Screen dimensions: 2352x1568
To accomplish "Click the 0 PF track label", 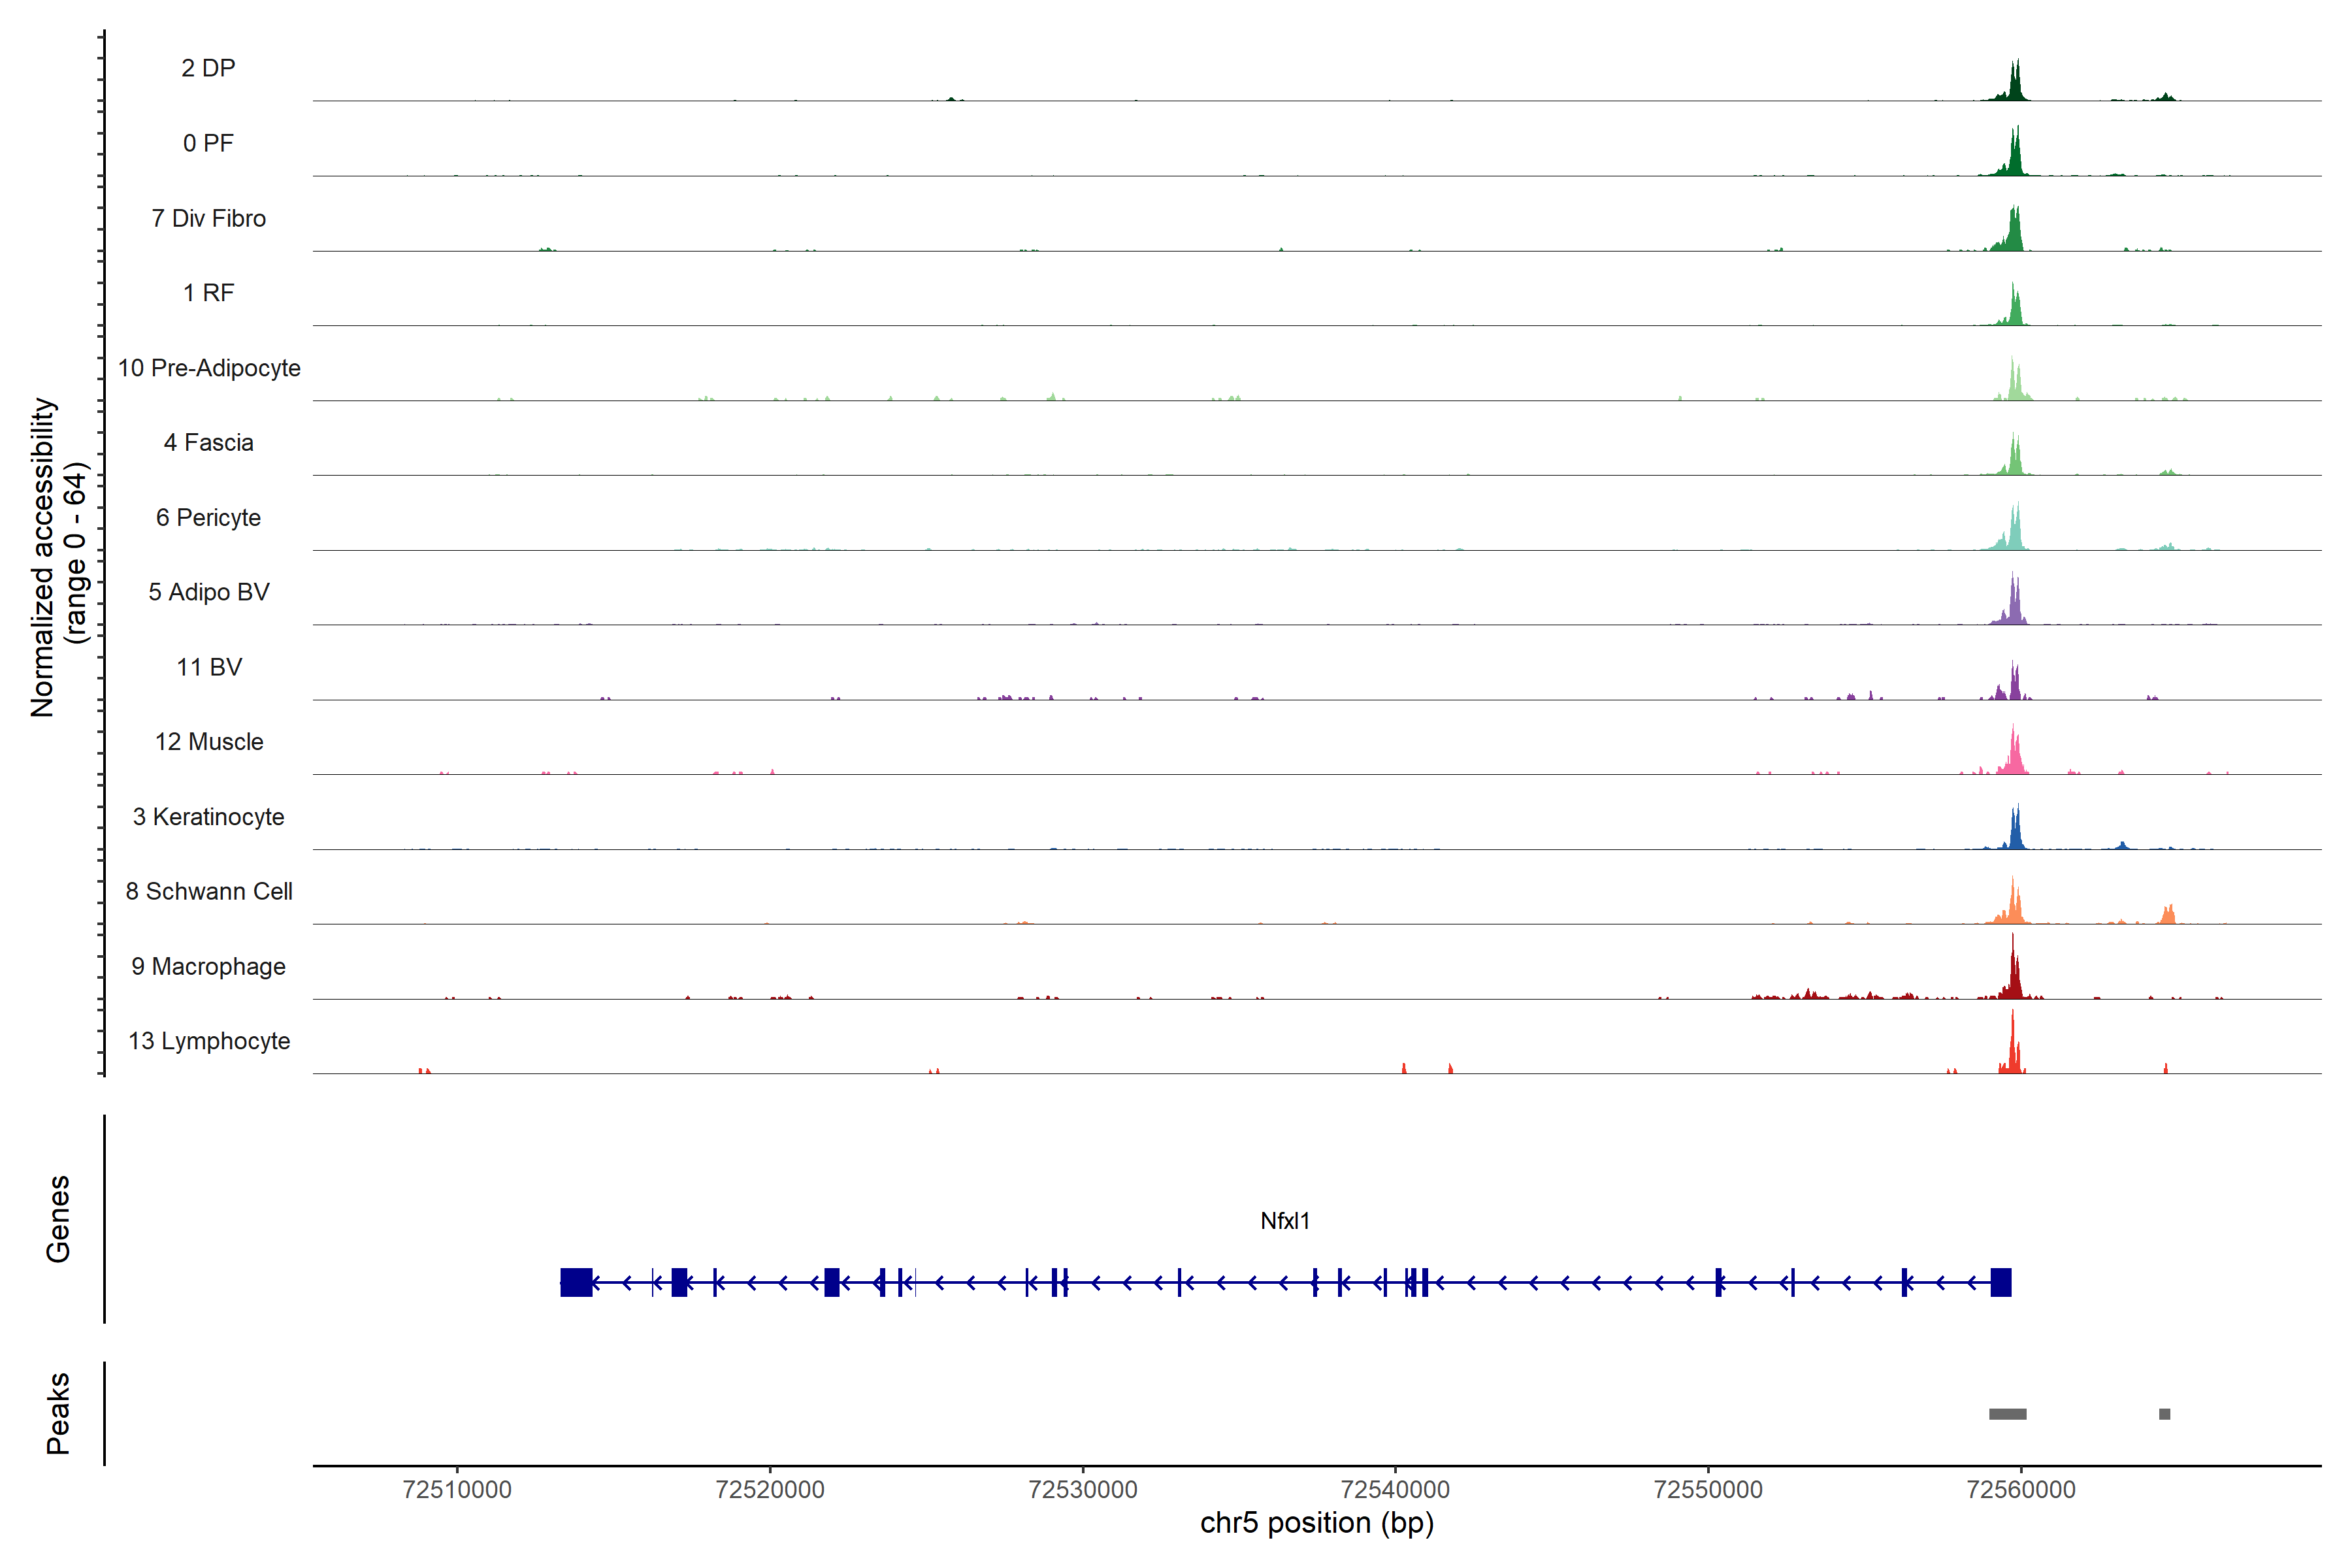I will (x=208, y=143).
